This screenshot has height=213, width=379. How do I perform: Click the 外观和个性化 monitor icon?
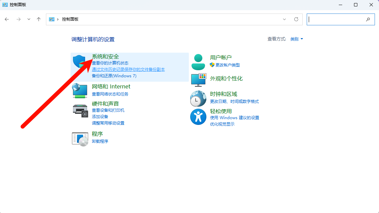198,80
